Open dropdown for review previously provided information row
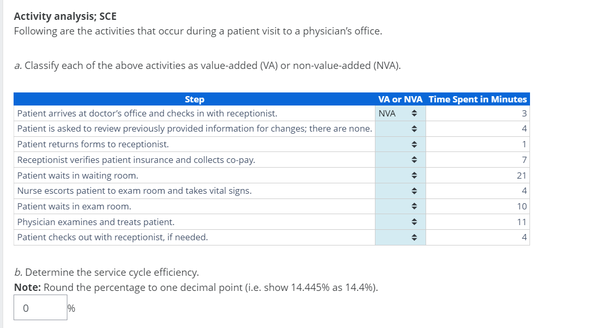Image resolution: width=612 pixels, height=328 pixels. pos(400,129)
